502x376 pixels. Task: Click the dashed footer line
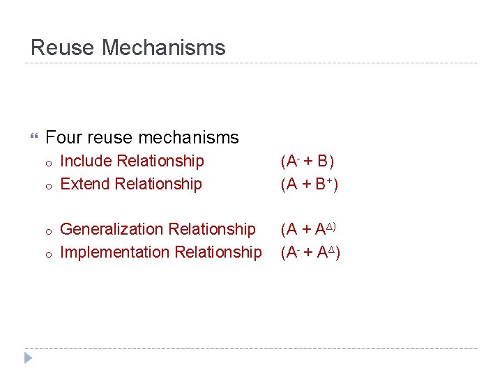pyautogui.click(x=251, y=348)
